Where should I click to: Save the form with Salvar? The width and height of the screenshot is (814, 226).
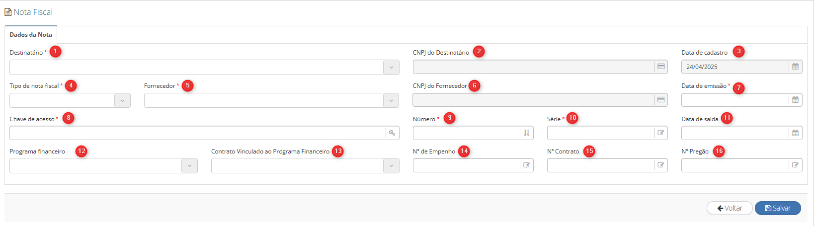(x=778, y=208)
